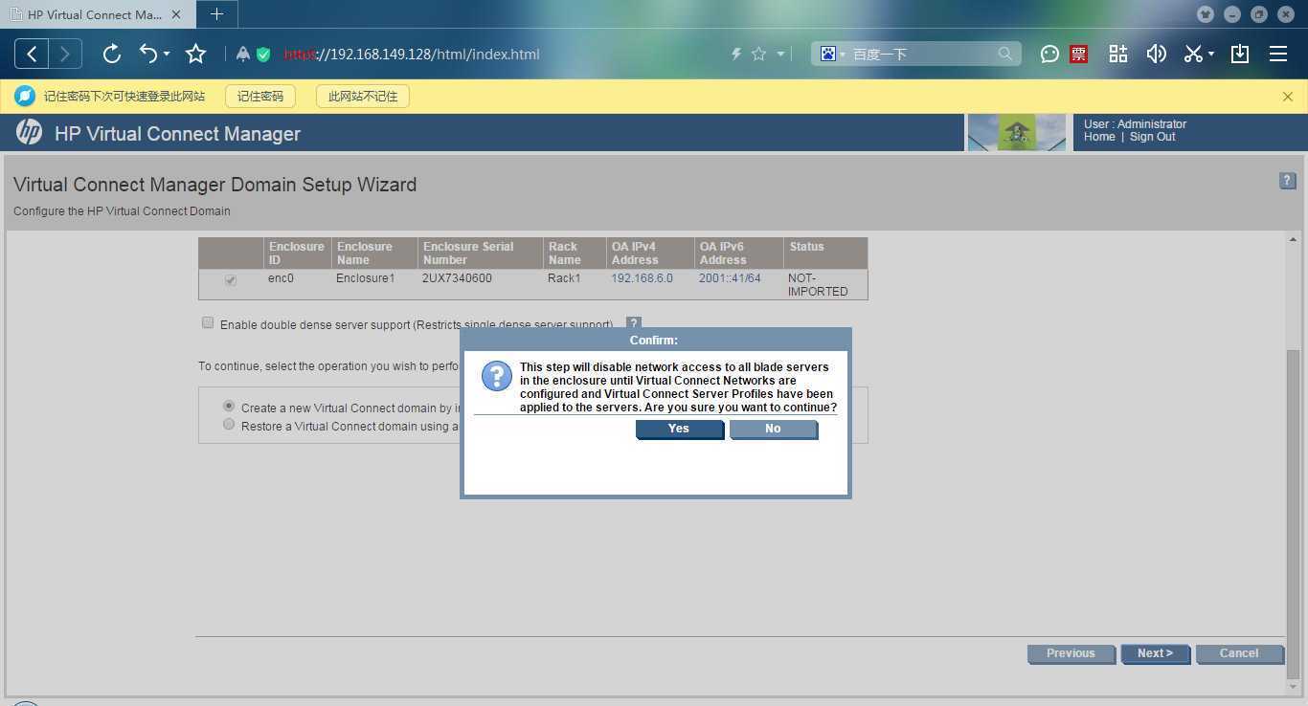1308x706 pixels.
Task: Click the scissors screenshot tool icon
Action: [x=1193, y=55]
